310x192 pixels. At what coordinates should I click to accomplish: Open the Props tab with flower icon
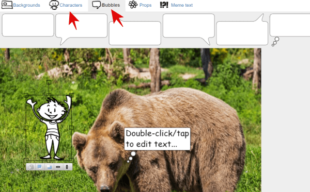140,5
